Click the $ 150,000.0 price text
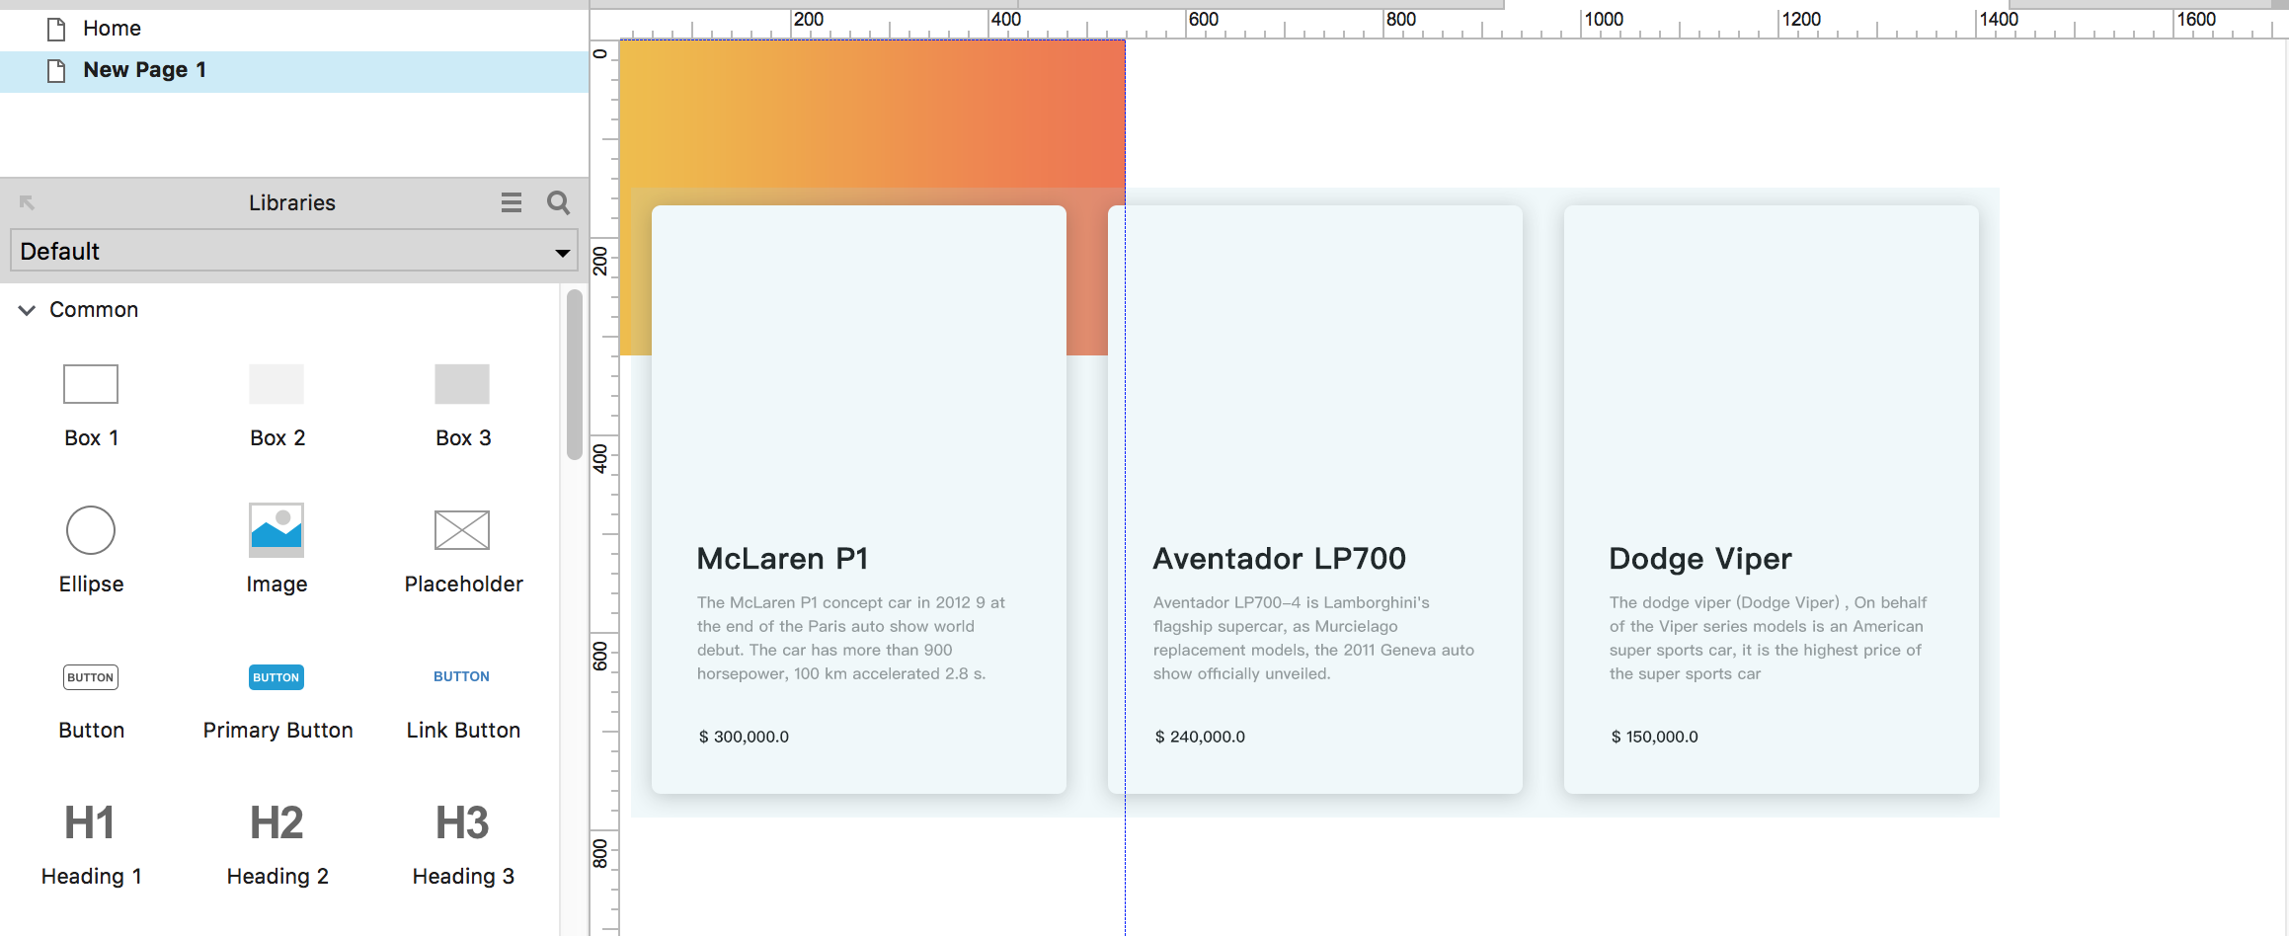 coord(1654,737)
